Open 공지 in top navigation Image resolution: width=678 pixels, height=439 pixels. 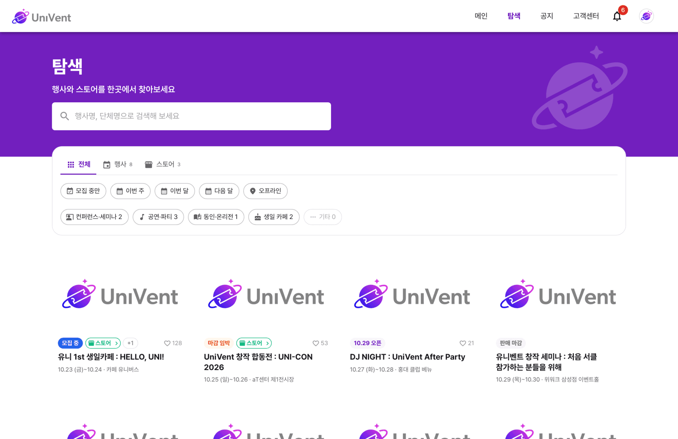pyautogui.click(x=547, y=16)
